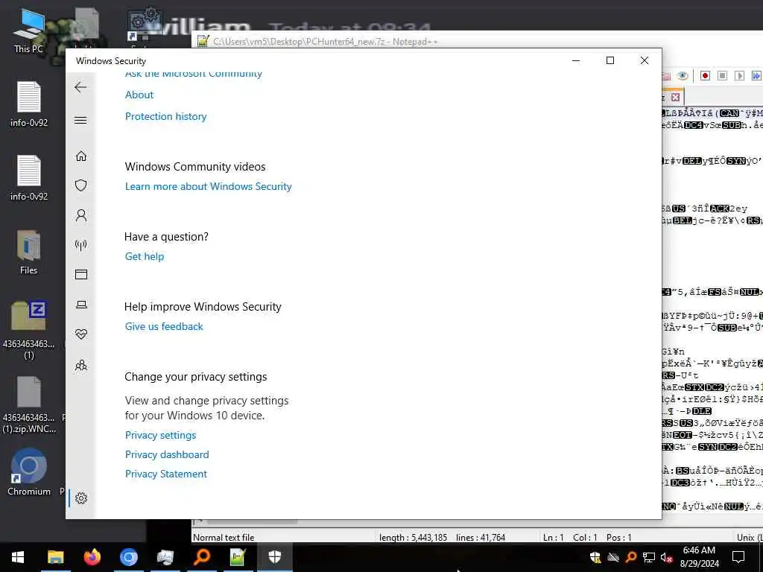The width and height of the screenshot is (763, 572).
Task: Open Privacy settings link
Action: 161,435
